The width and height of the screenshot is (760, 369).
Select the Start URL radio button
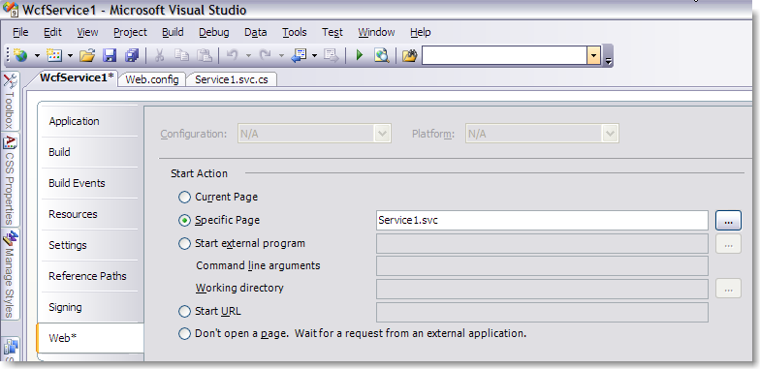tap(184, 312)
